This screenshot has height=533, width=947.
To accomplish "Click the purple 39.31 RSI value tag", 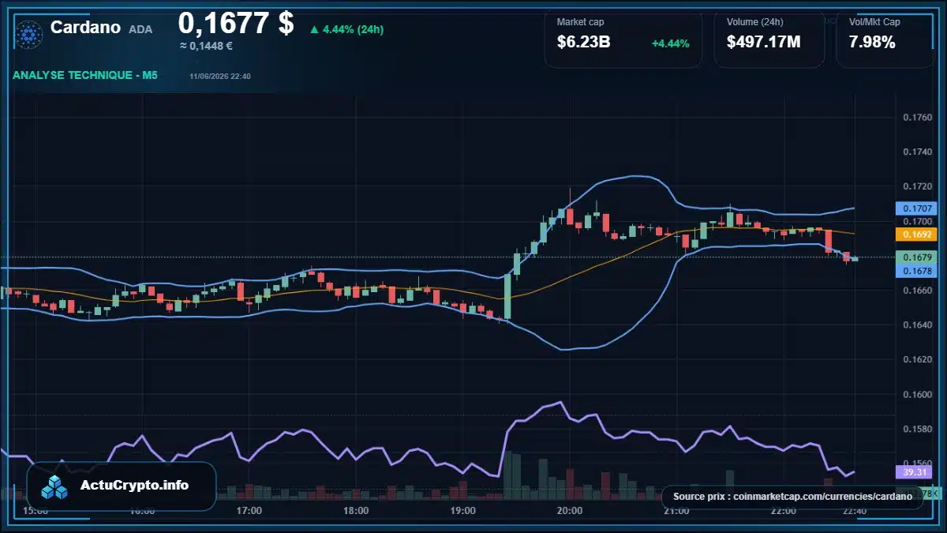I will click(914, 472).
